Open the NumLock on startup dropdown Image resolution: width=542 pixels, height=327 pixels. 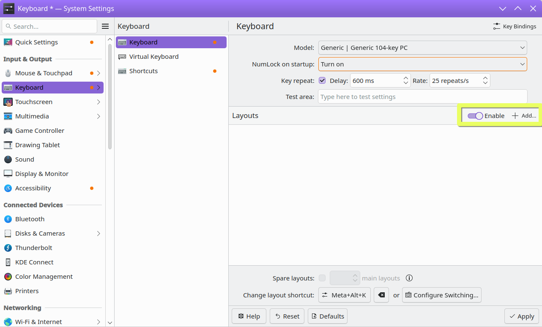(x=423, y=64)
